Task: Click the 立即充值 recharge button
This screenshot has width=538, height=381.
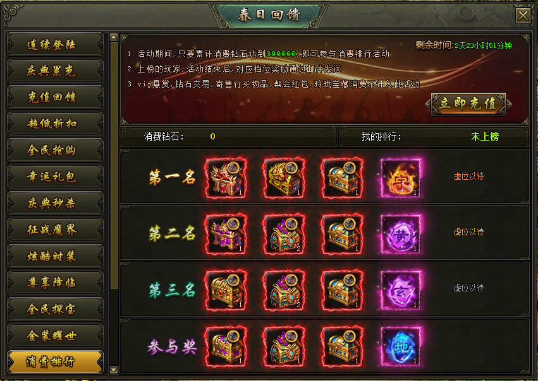Action: pyautogui.click(x=468, y=103)
